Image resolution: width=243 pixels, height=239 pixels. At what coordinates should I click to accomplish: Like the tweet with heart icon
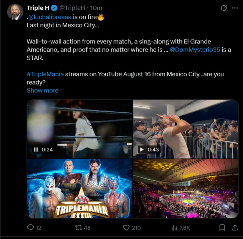click(126, 228)
